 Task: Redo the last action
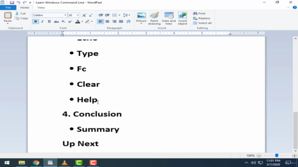click(x=25, y=2)
